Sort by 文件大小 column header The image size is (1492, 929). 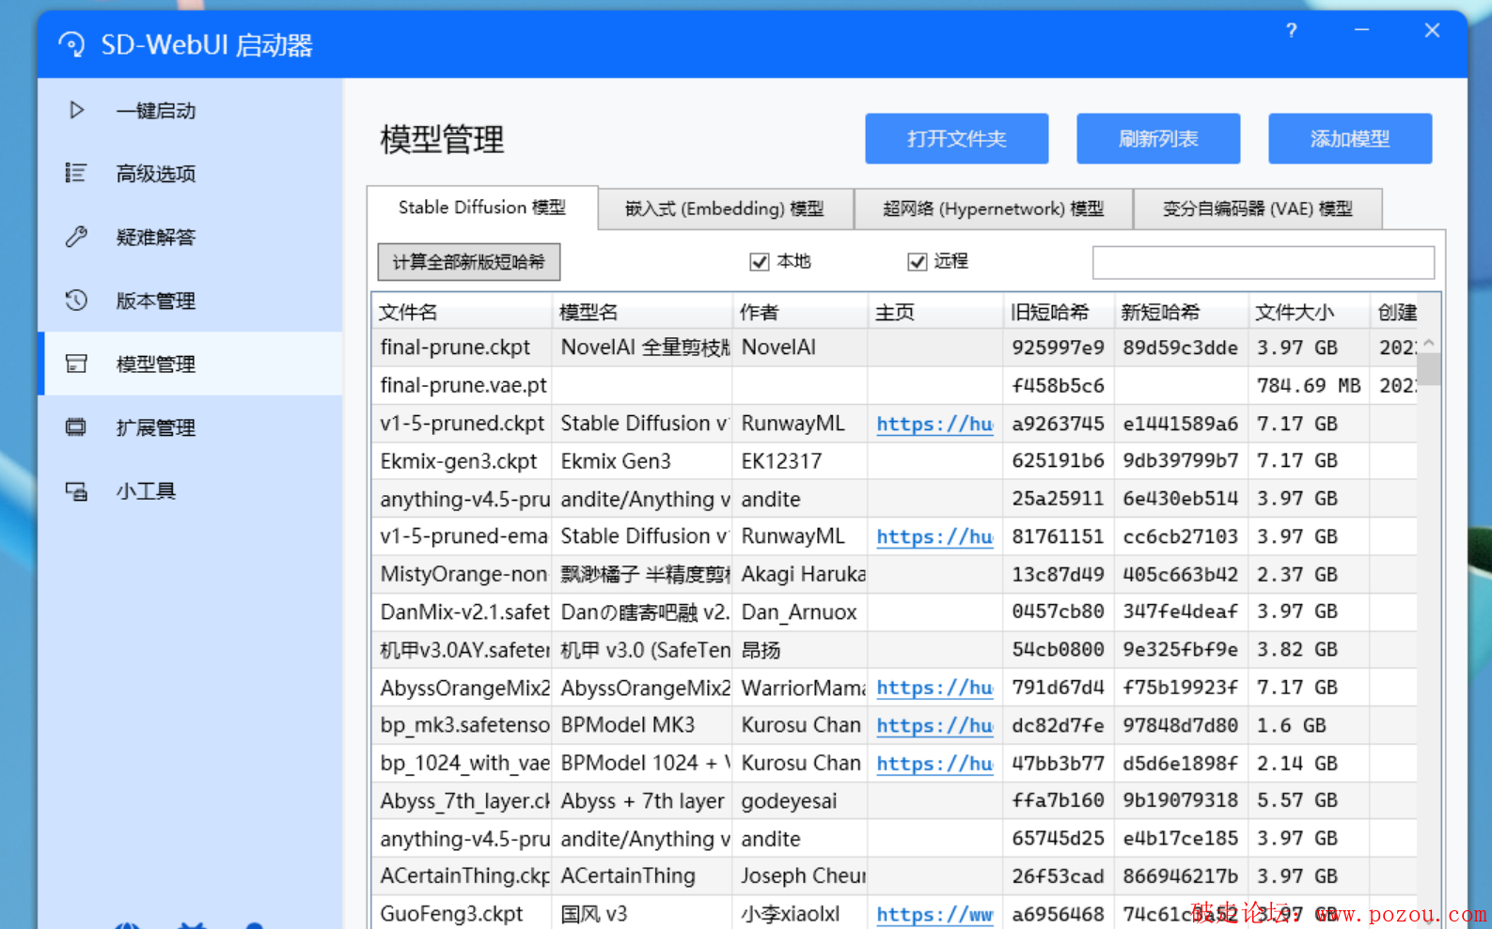point(1310,312)
